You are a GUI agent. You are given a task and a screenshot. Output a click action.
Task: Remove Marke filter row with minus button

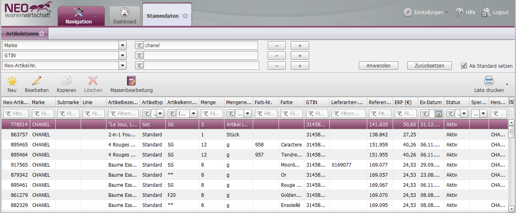(x=277, y=46)
